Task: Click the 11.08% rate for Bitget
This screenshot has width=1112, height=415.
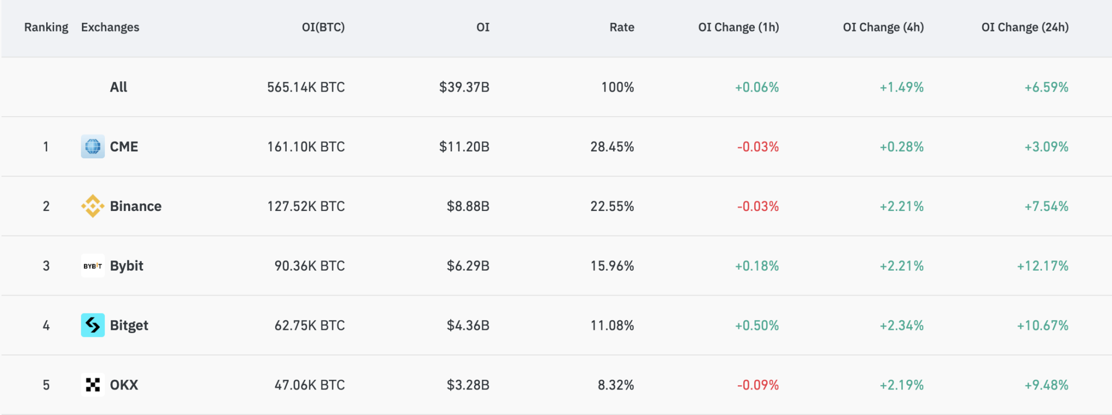Action: point(612,325)
